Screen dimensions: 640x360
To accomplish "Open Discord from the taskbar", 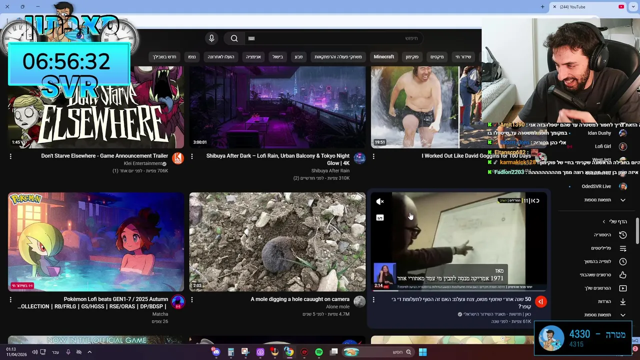I will click(x=216, y=352).
